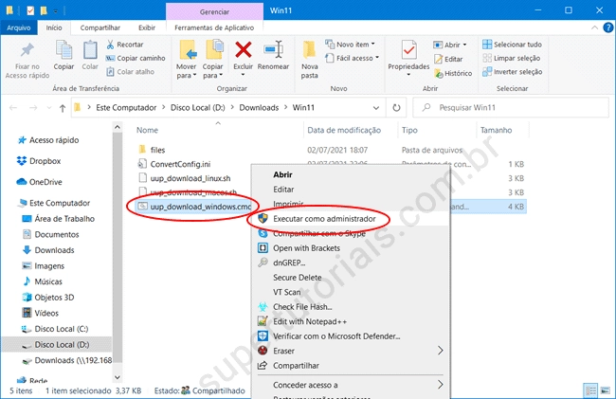Open Ferramentas de Aplicativo tab
This screenshot has height=399, width=616.
point(214,27)
